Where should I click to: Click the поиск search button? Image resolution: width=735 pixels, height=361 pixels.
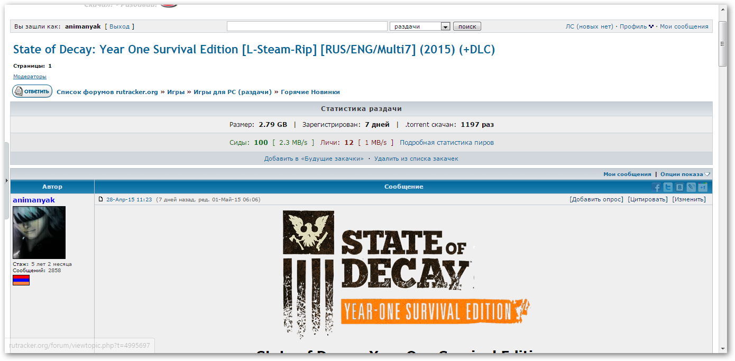(467, 26)
